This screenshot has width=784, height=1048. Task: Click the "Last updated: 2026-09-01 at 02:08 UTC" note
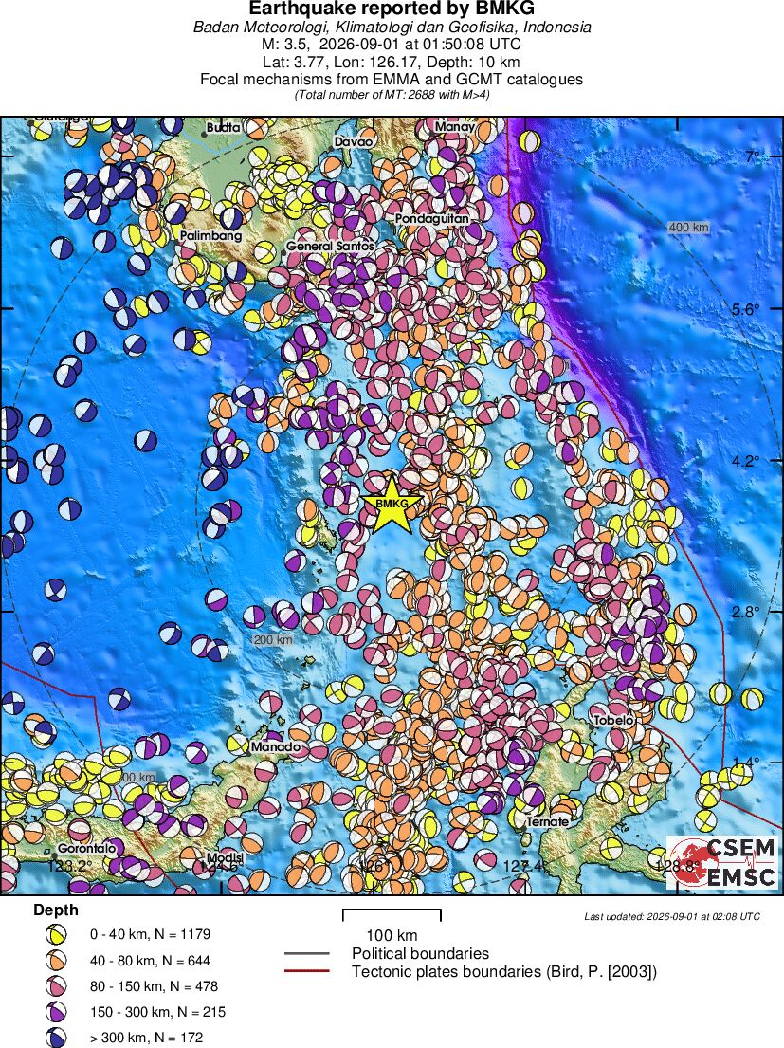(672, 916)
